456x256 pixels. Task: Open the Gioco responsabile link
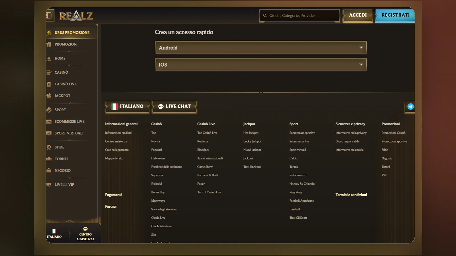coord(347,141)
